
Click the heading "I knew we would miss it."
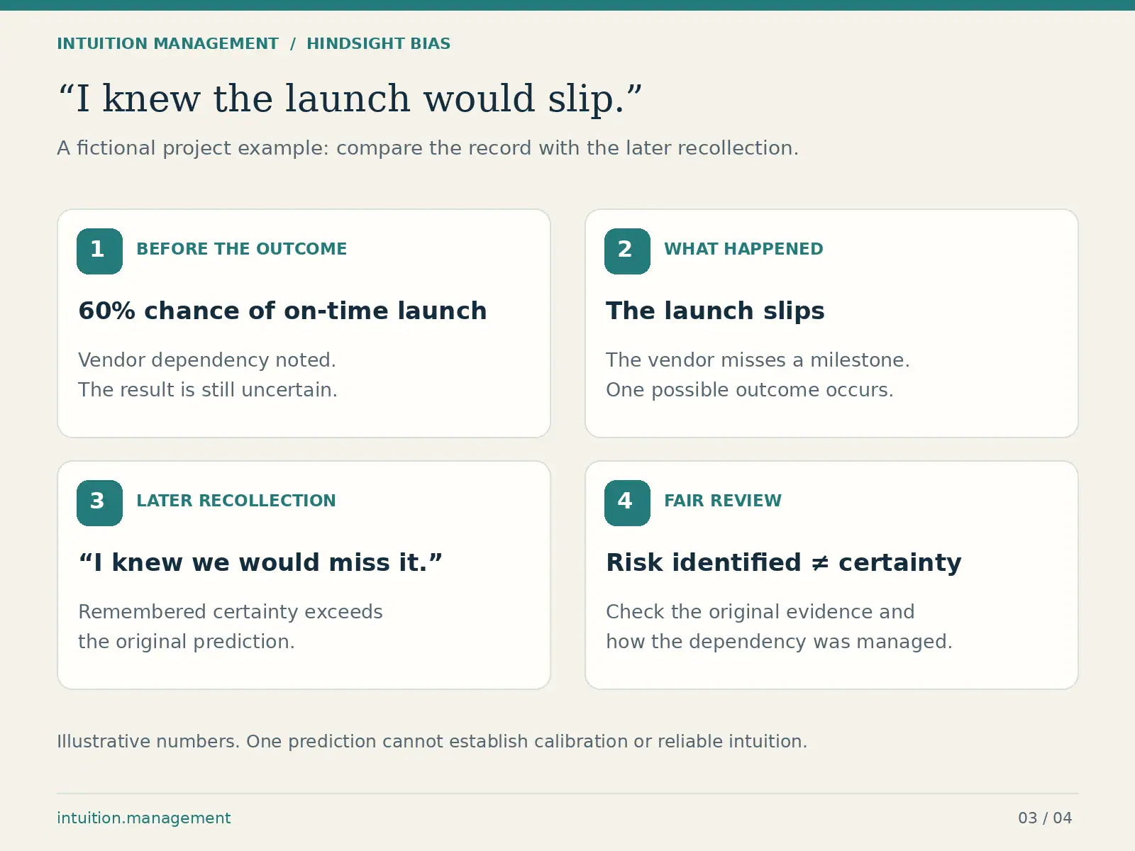(x=260, y=562)
